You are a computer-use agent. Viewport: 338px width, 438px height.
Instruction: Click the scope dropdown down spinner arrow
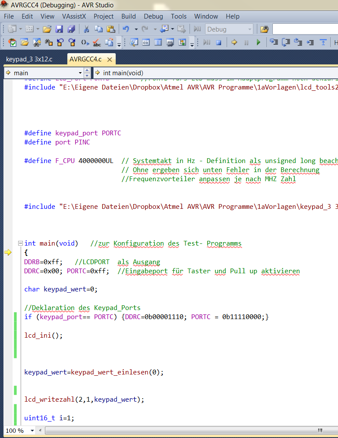click(x=87, y=75)
